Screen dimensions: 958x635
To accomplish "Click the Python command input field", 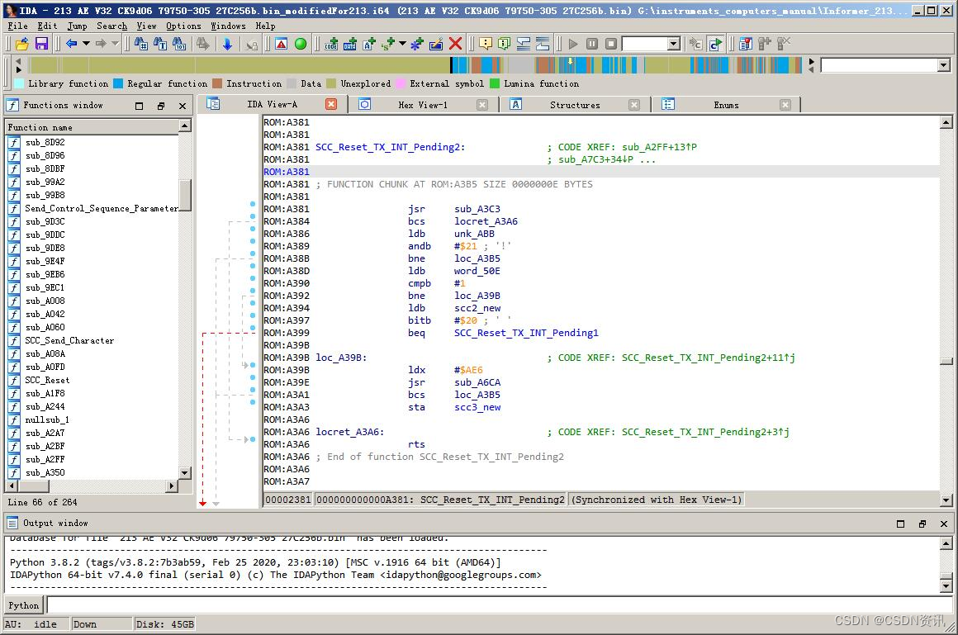I will point(496,605).
